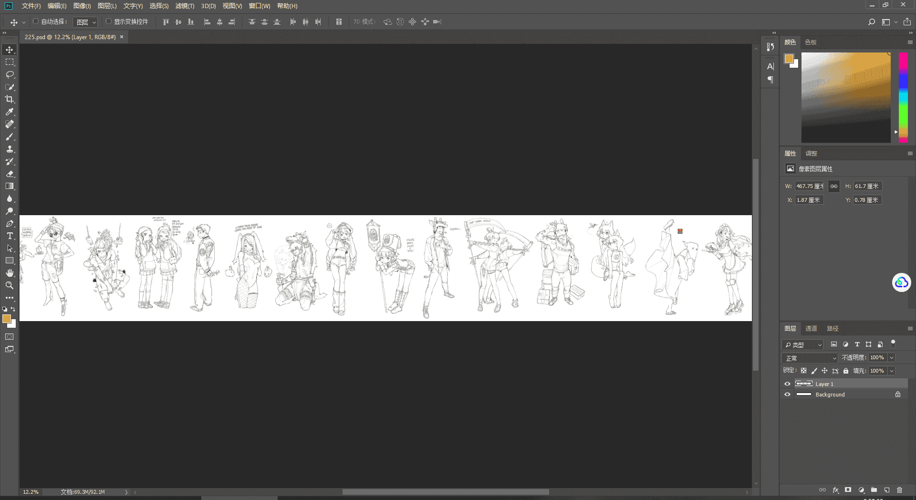The height and width of the screenshot is (500, 916).
Task: Click the hue spectrum slider bar
Action: click(903, 97)
